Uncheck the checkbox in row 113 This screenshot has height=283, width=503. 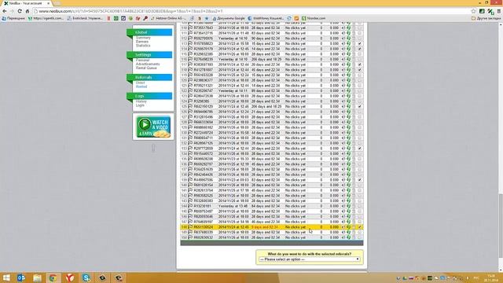[360, 43]
